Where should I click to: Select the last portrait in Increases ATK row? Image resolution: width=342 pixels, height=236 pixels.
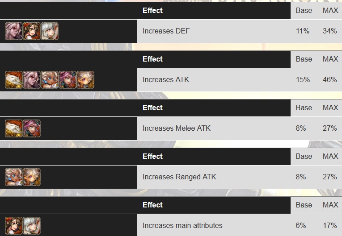click(x=85, y=80)
